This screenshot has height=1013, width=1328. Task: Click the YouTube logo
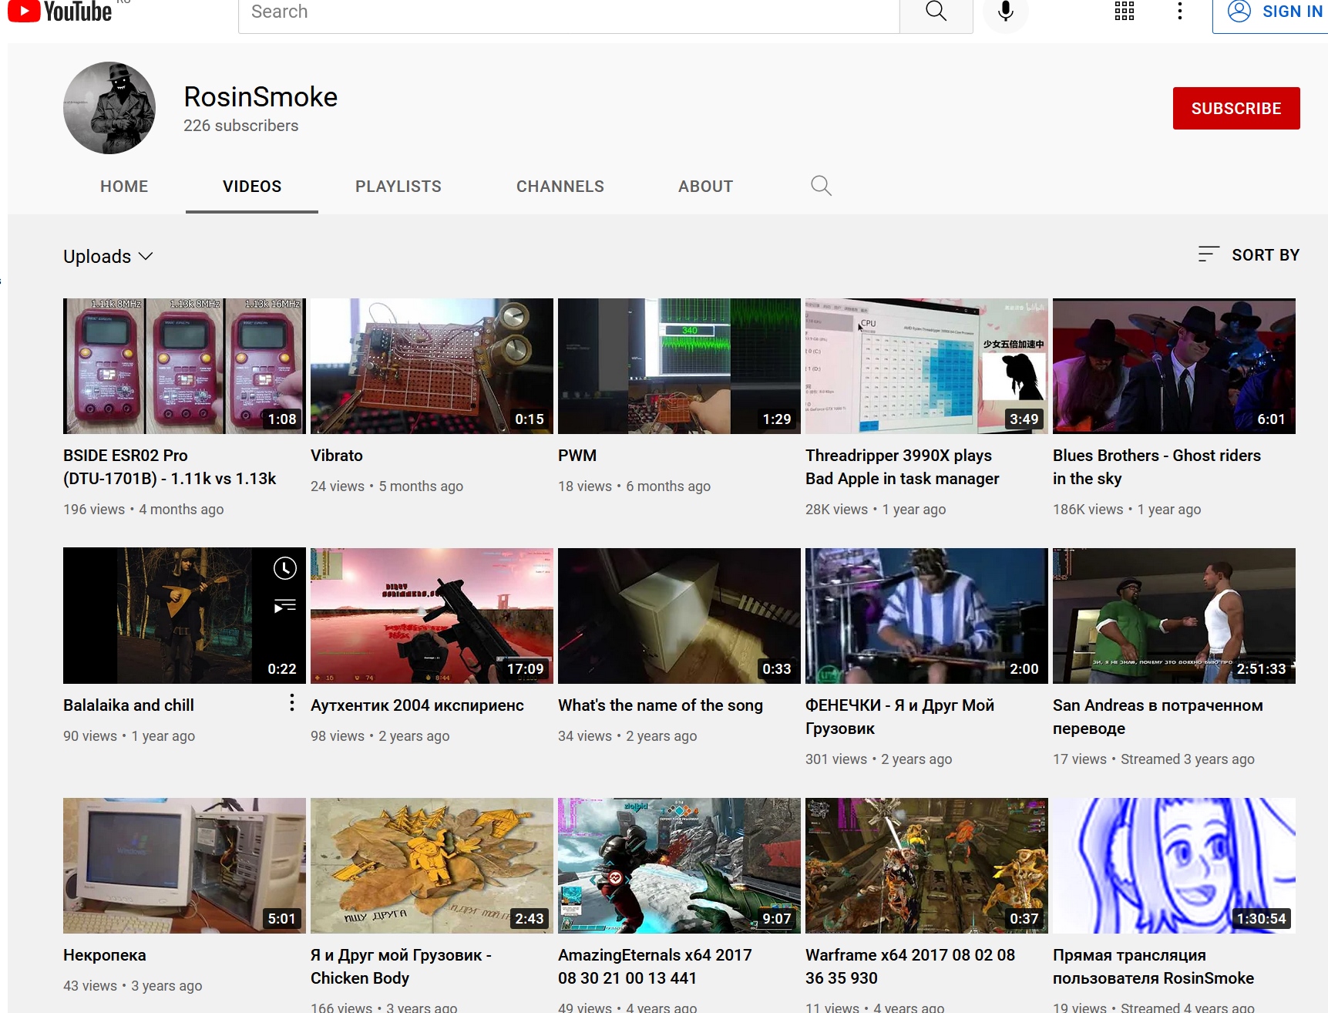click(60, 12)
